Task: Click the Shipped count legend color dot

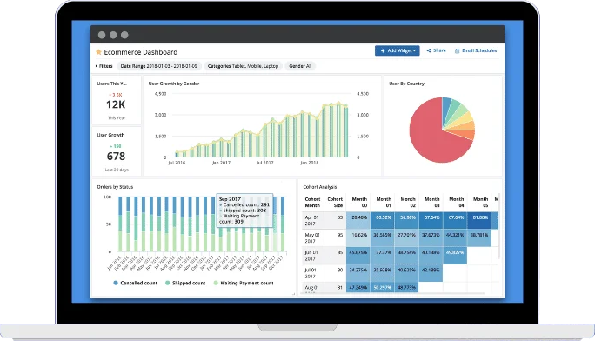Action: click(x=167, y=283)
